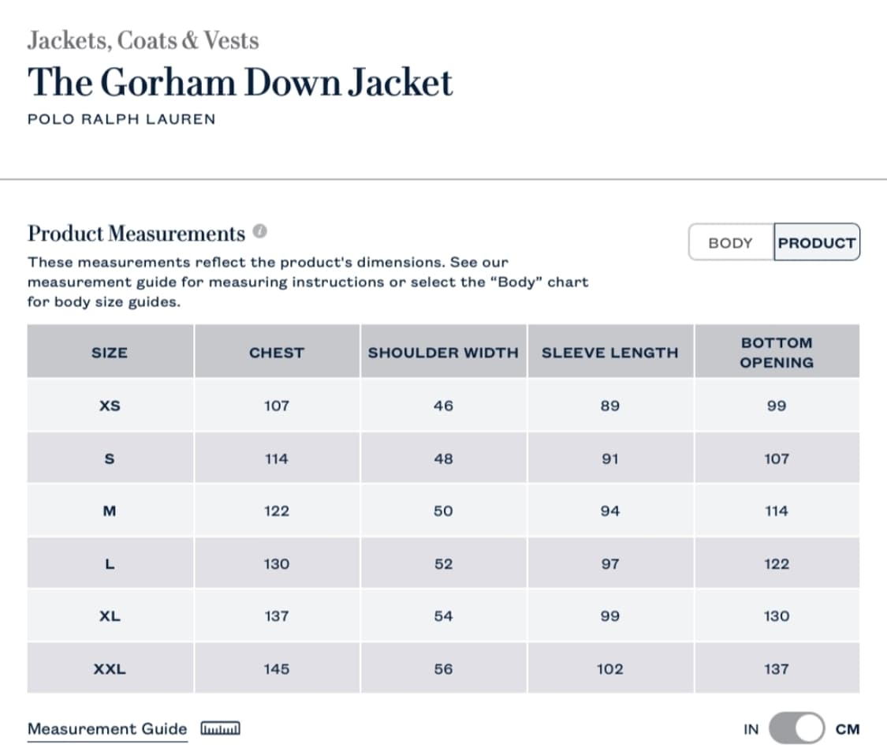Click the Jackets, Coats & Vests category link
Image resolution: width=887 pixels, height=756 pixels.
[x=143, y=40]
